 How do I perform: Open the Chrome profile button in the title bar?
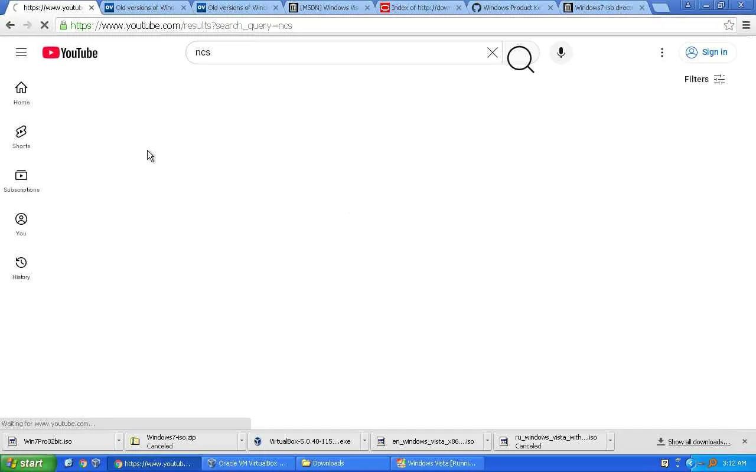coord(688,5)
